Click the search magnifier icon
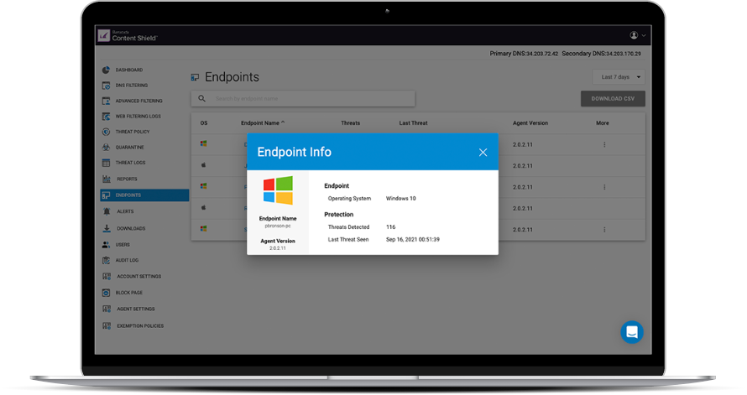 coord(201,98)
